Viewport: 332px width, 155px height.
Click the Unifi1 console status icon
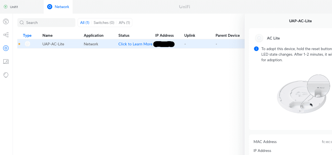[6, 7]
